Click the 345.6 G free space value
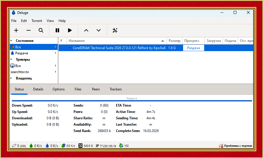Image resolution: width=263 pixels, height=158 pixels. tap(88, 146)
